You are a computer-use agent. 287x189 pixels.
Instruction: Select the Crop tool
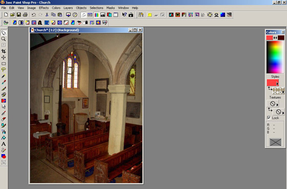[x=4, y=51]
